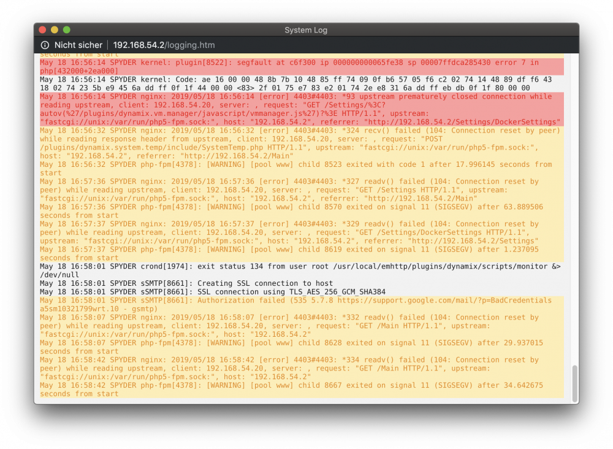Maximize the System Log window with the green button

tap(67, 29)
